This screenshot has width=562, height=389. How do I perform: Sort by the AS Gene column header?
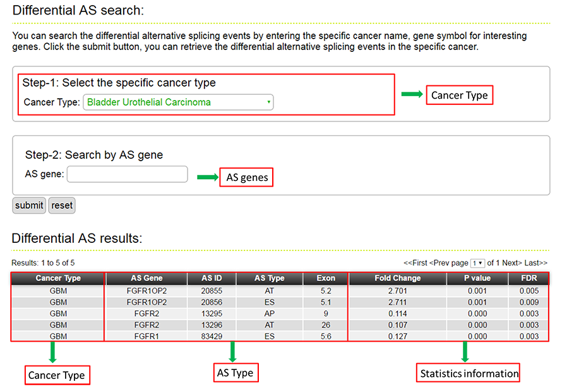point(146,278)
